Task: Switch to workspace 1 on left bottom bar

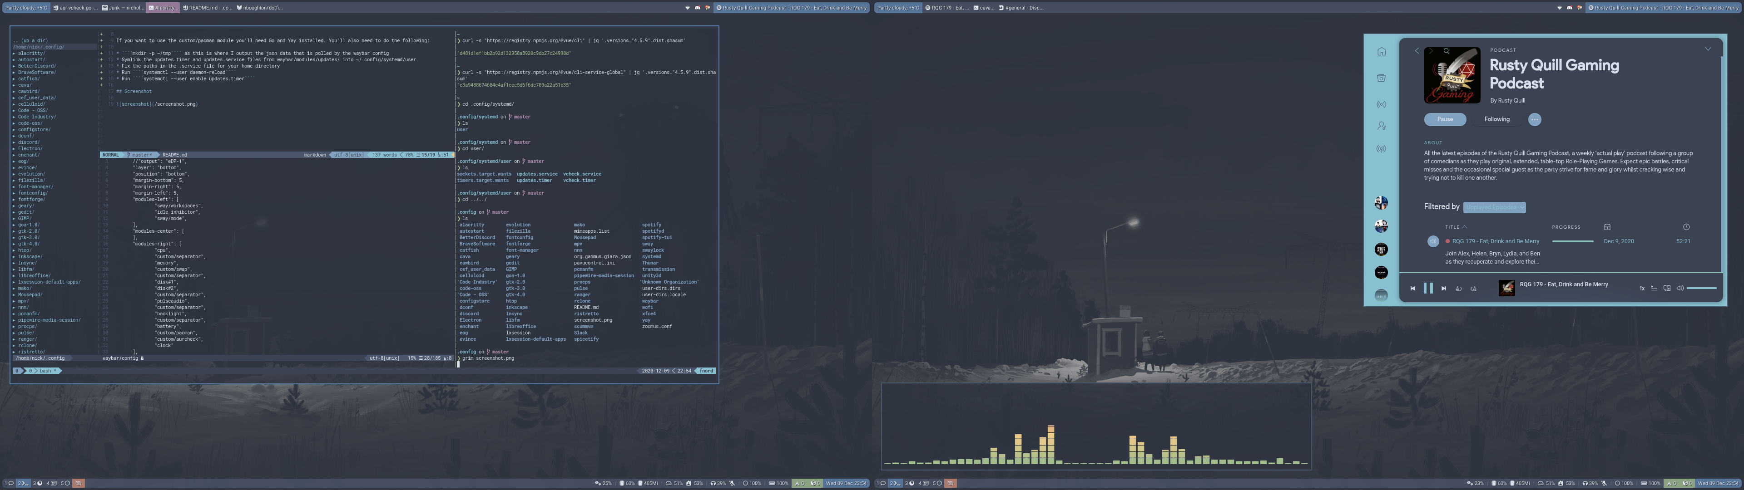Action: [x=9, y=483]
